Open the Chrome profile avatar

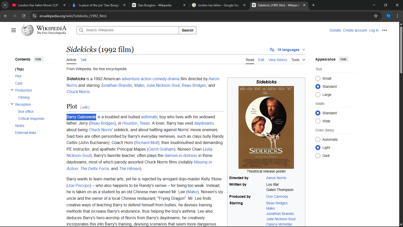point(388,16)
